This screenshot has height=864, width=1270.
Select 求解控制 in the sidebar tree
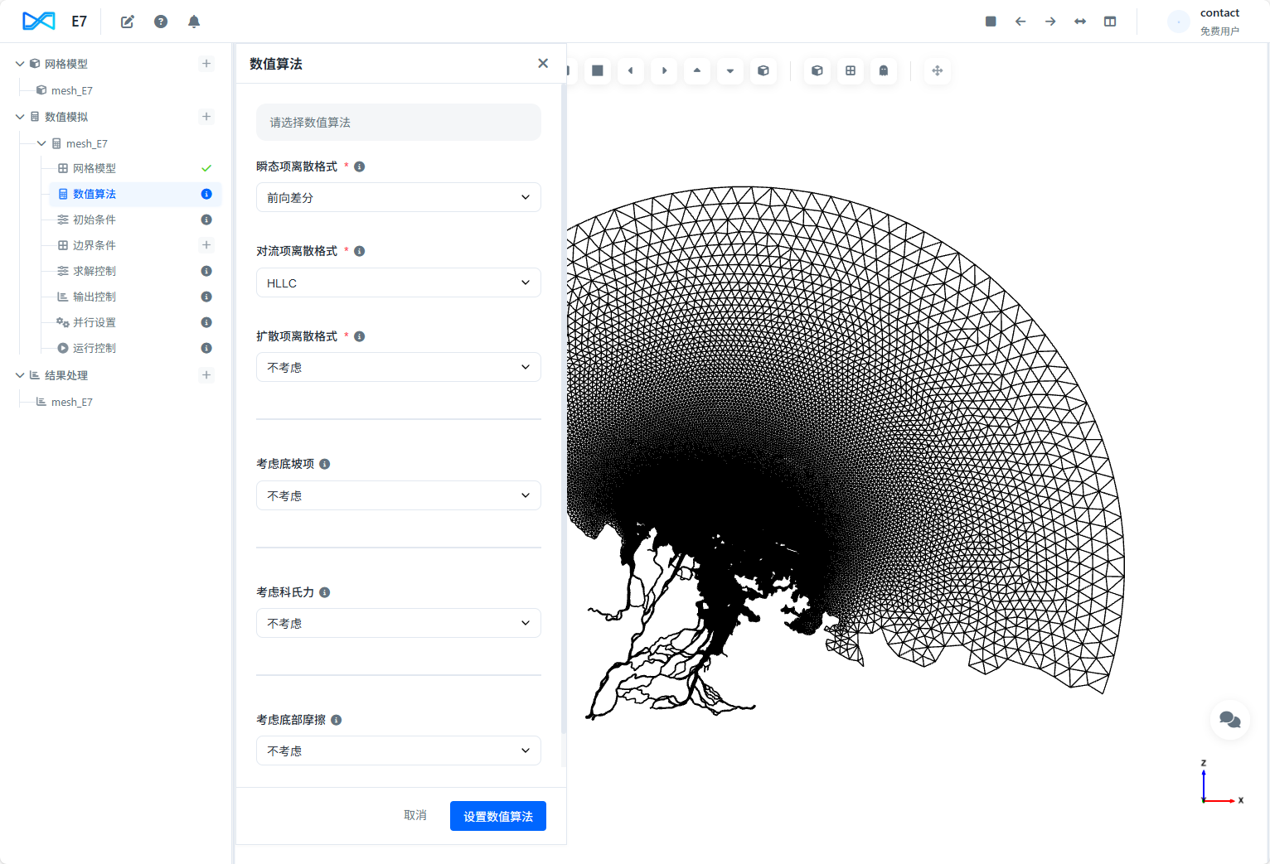pyautogui.click(x=95, y=271)
